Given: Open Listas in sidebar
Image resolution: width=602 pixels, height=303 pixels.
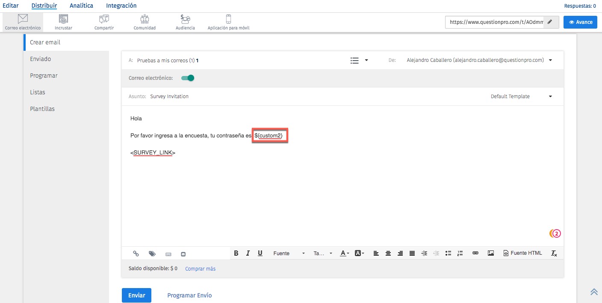Looking at the screenshot, I should pos(66,92).
